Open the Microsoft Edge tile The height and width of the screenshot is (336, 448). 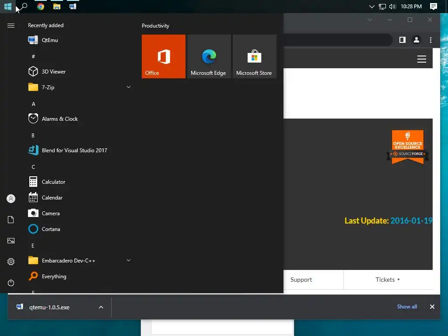coord(209,56)
